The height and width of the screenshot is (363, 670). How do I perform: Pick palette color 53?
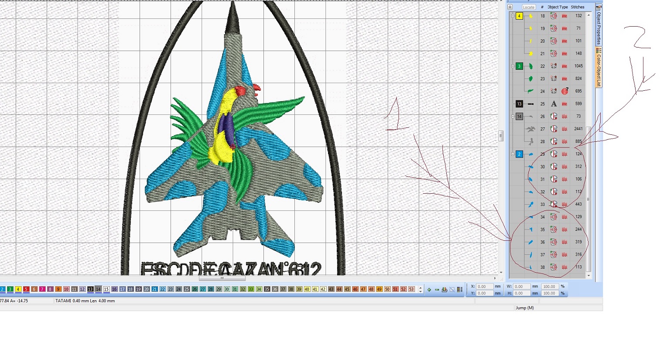pos(411,289)
